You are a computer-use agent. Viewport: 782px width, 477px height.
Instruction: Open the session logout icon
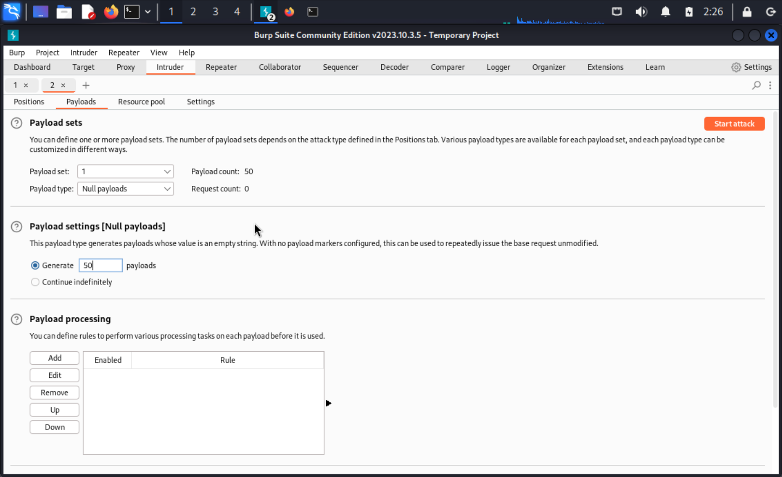click(771, 12)
